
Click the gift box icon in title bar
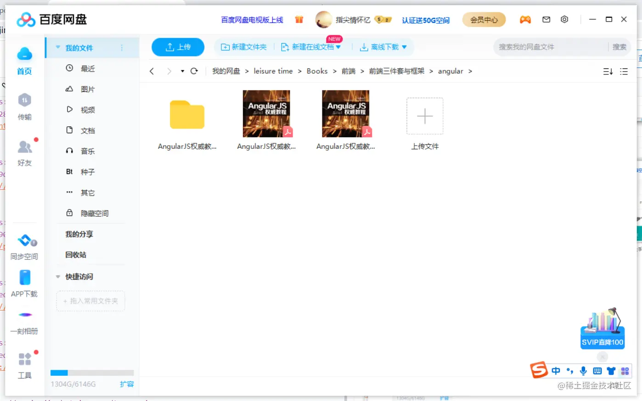click(299, 19)
